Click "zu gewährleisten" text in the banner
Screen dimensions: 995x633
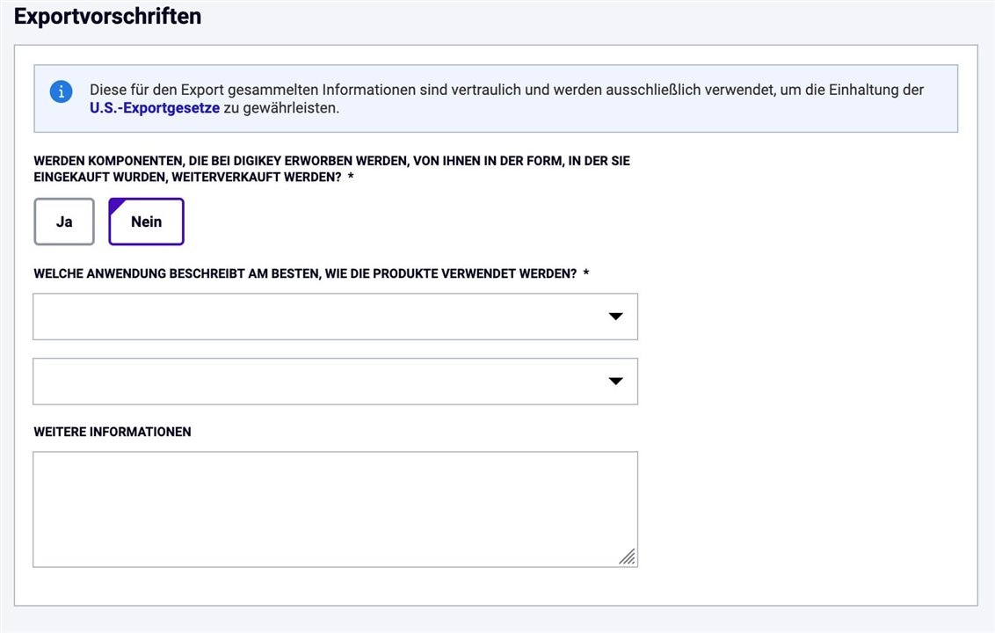(x=281, y=108)
